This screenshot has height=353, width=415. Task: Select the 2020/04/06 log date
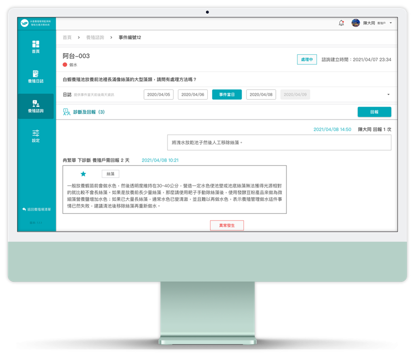pyautogui.click(x=192, y=94)
